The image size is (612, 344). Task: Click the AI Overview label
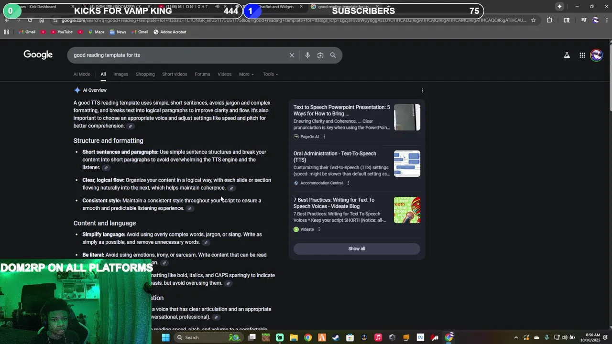(95, 90)
